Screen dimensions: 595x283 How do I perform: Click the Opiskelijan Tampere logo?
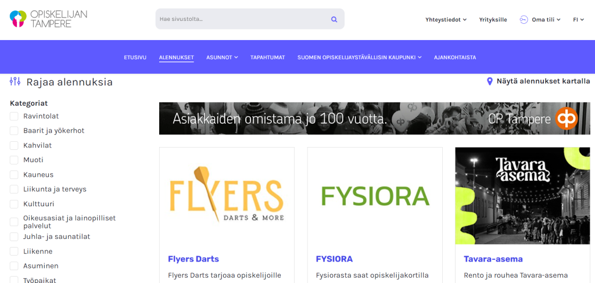(x=49, y=19)
